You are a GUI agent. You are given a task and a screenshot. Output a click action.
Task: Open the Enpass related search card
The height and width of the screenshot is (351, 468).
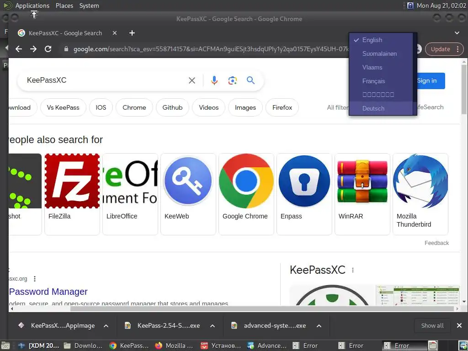[x=304, y=194]
